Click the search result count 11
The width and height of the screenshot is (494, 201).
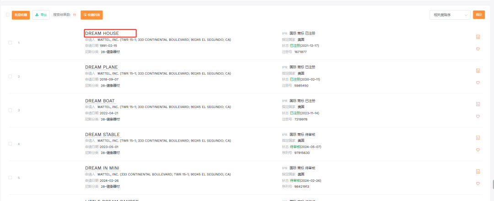[75, 15]
